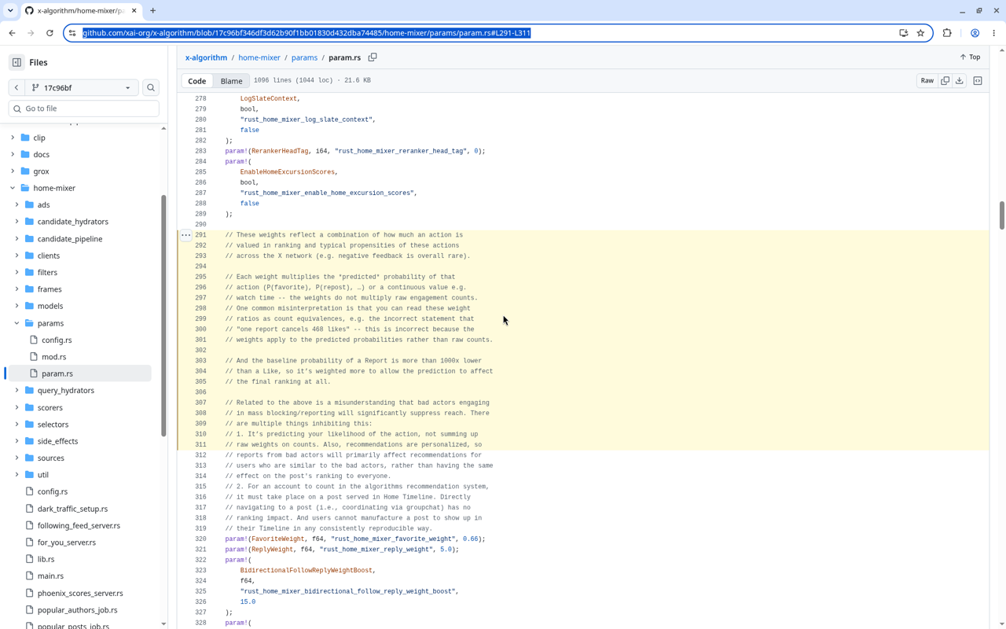This screenshot has height=629, width=1006.
Task: Switch to the Code view tab
Action: tap(197, 81)
